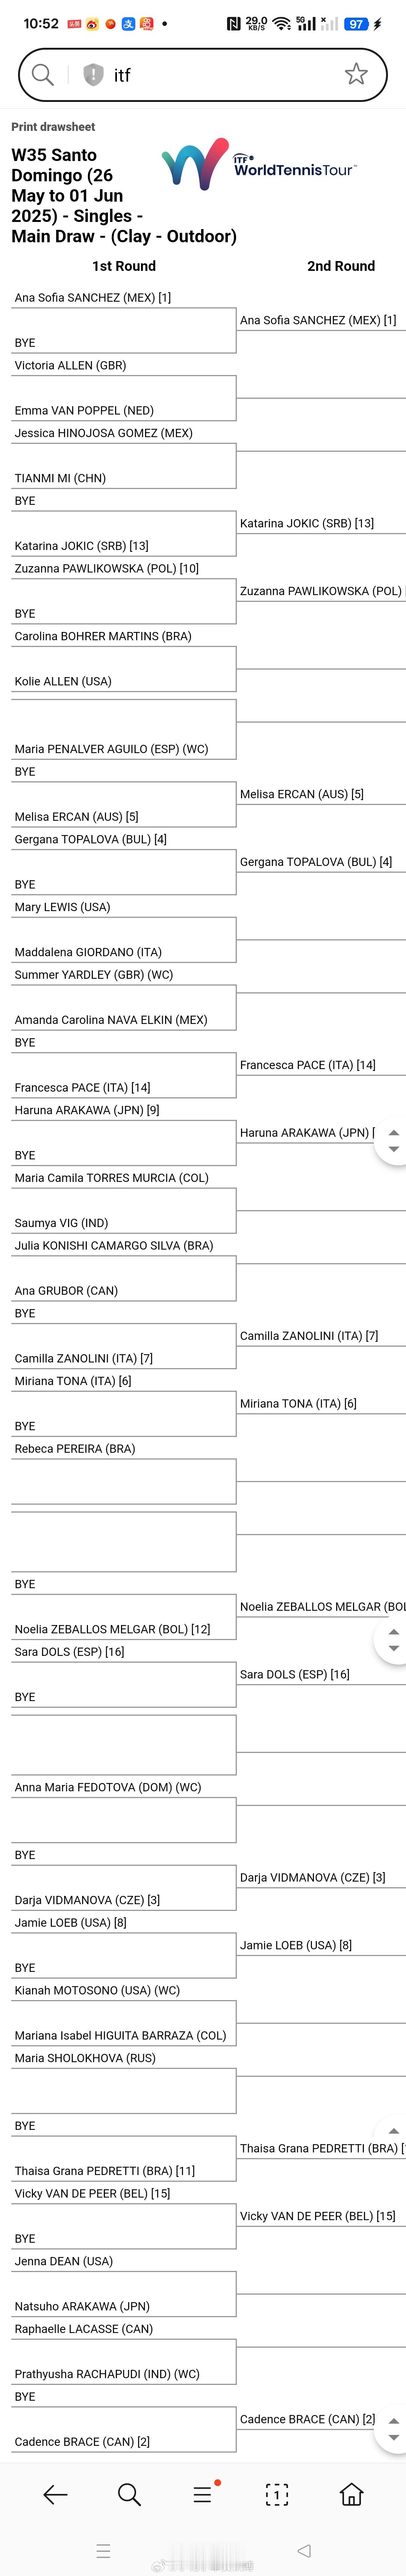Tap Ana Sofia SANCHEZ (MEX) first round entry
Viewport: 406px width, 2576px height.
(x=93, y=297)
